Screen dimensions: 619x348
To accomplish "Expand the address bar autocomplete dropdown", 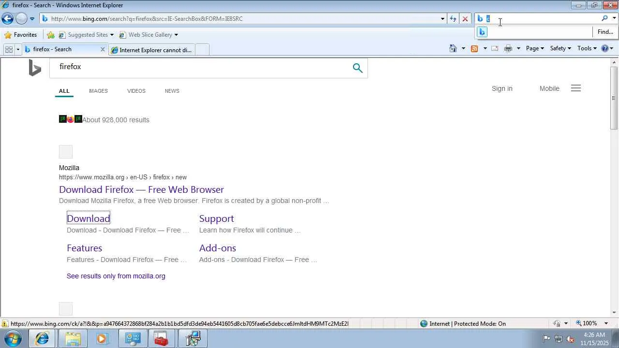I will click(x=442, y=19).
